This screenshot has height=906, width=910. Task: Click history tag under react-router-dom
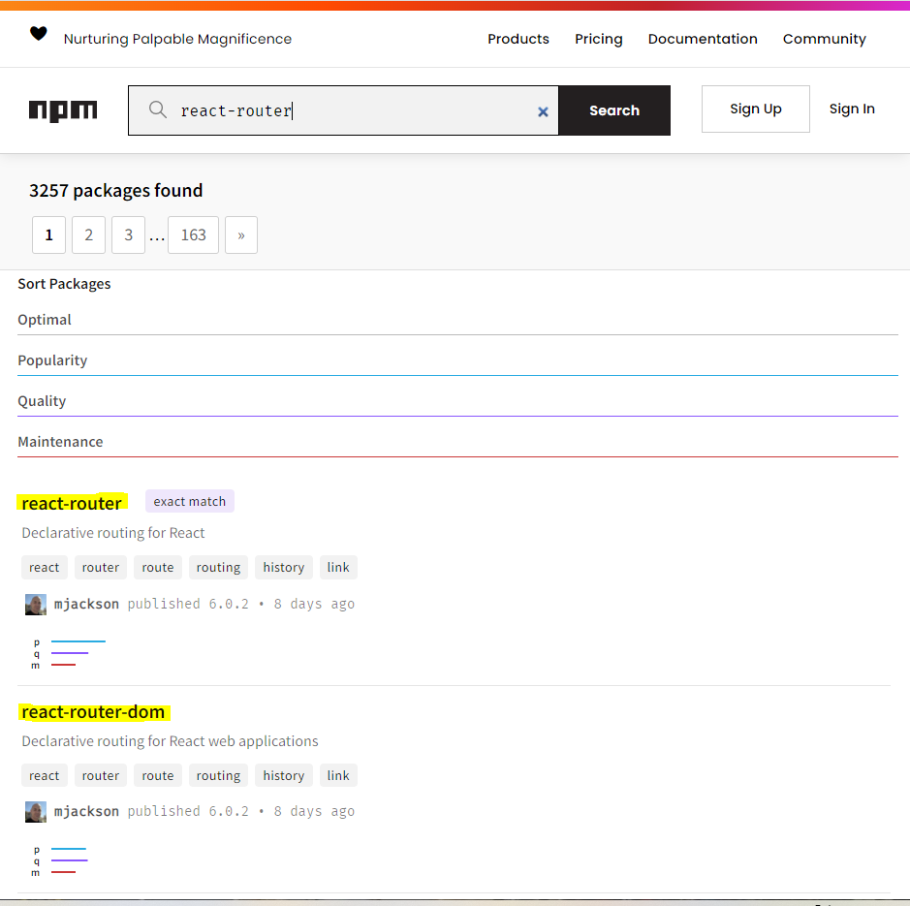(x=283, y=775)
